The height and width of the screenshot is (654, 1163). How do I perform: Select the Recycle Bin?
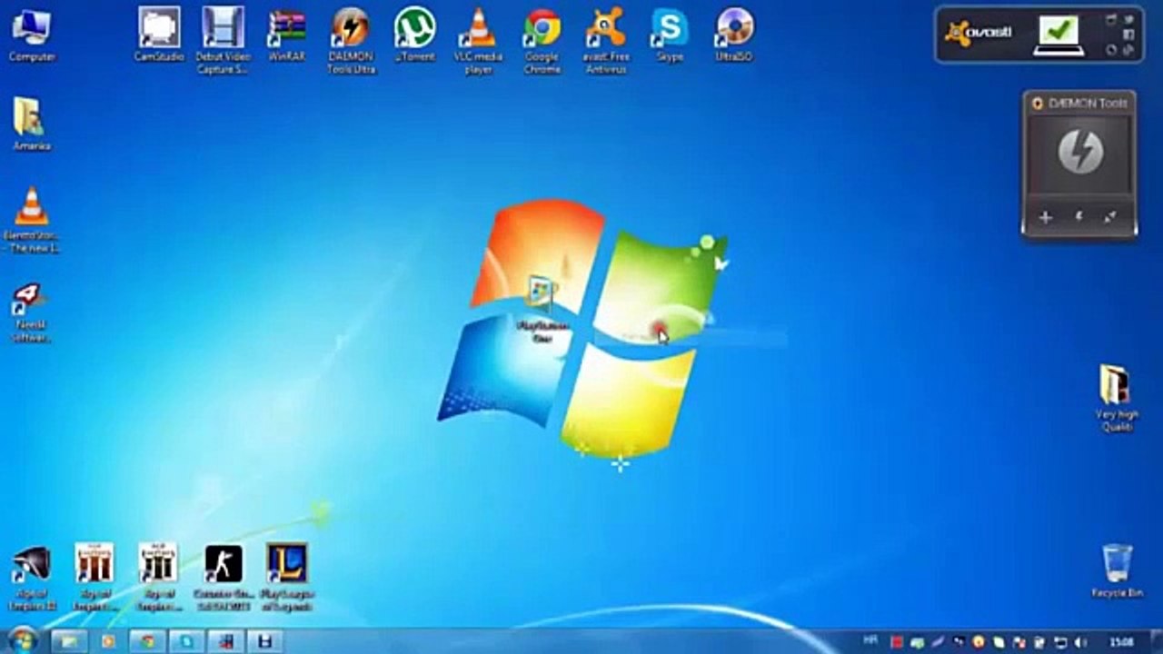point(1117,570)
